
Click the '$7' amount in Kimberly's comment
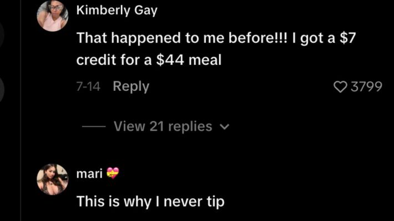tap(347, 38)
